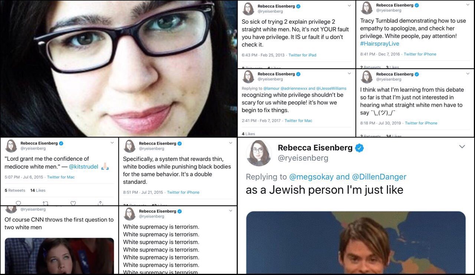Click the @DillenDanger mention in the reply header
Screen dimensions: 475x275
tap(379, 177)
